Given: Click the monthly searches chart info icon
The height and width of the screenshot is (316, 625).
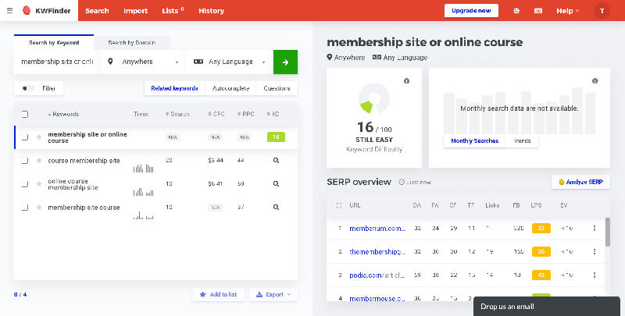Looking at the screenshot, I should point(595,81).
